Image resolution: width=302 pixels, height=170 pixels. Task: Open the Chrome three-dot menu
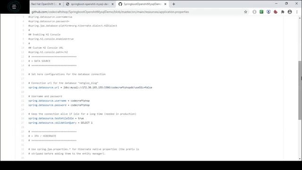pyautogui.click(x=297, y=12)
